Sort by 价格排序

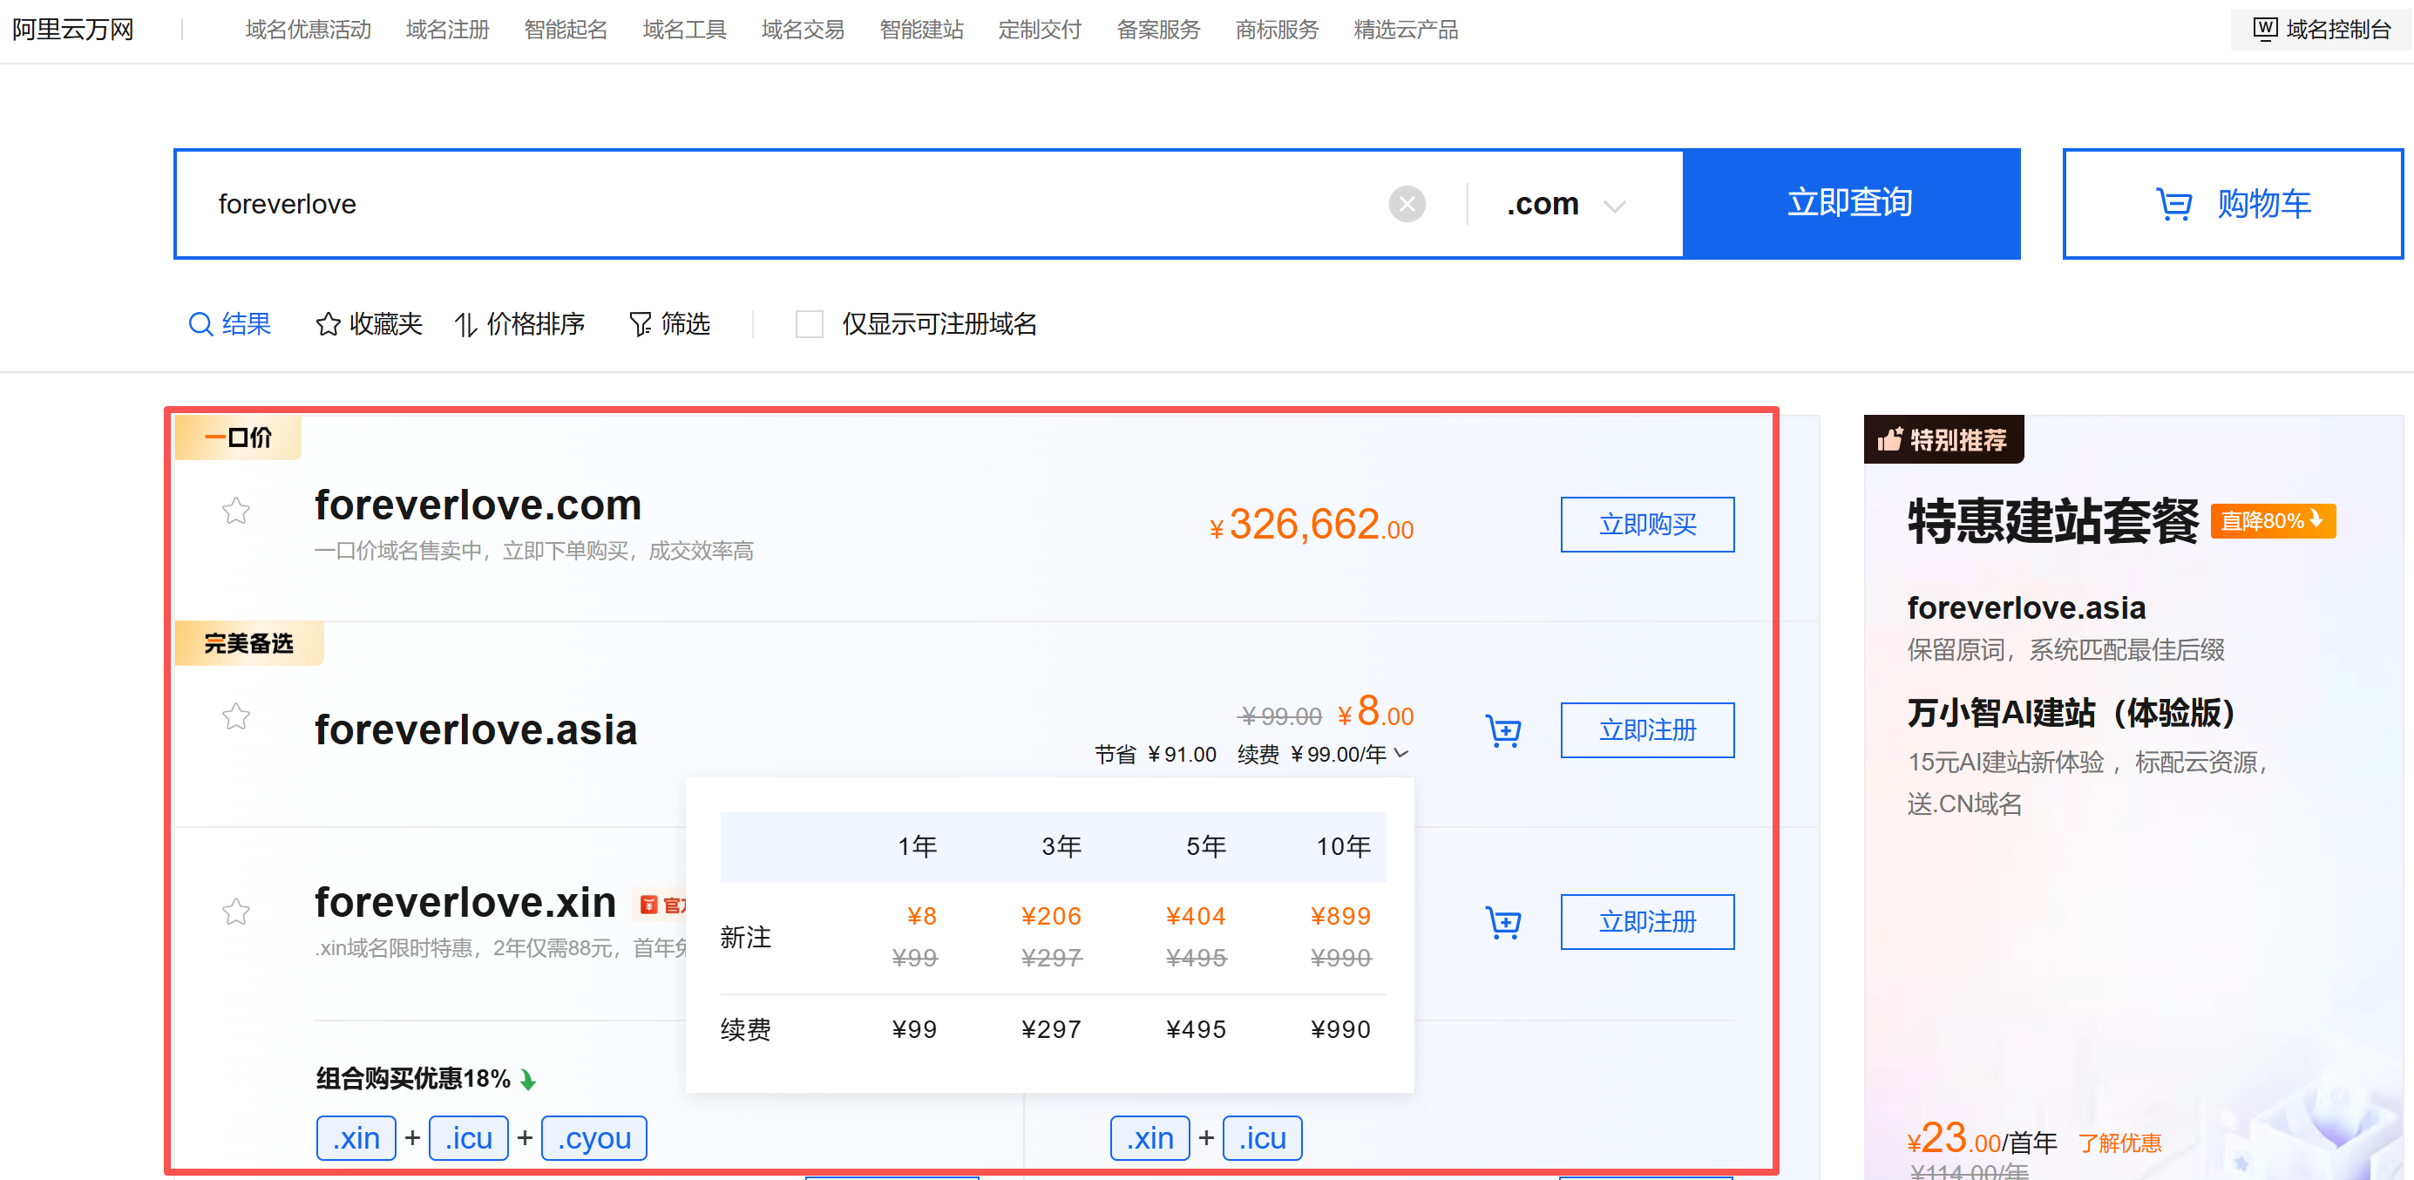click(x=519, y=324)
